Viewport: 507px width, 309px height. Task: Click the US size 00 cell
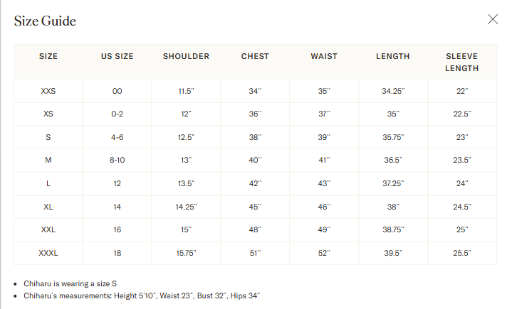[x=117, y=91]
